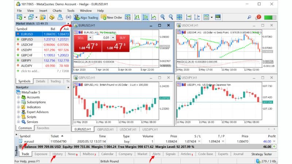Switch chart to line chart mode
Viewport: 292px width, 164px height.
(x=153, y=17)
